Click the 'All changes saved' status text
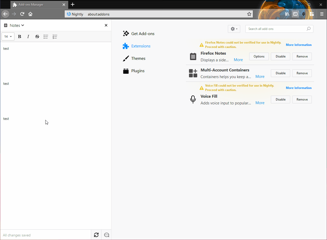The image size is (327, 240). [17, 235]
